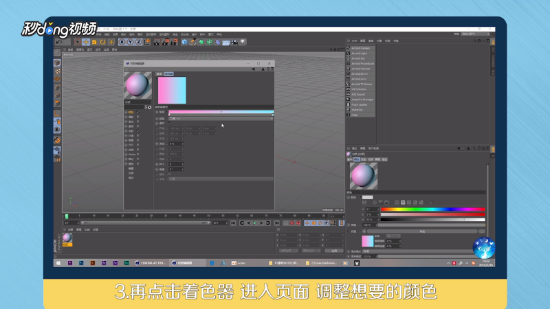Open the IPR Window menu entry
This screenshot has height=309, width=550.
[x=359, y=89]
